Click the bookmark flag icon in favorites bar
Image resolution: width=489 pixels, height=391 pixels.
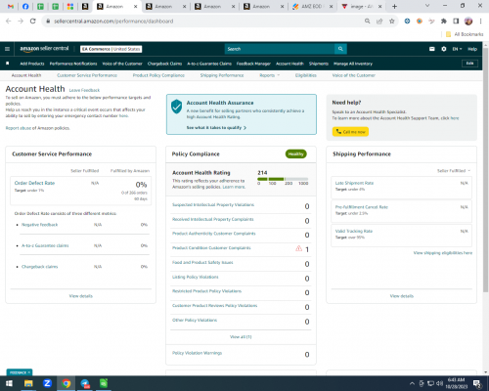8,64
